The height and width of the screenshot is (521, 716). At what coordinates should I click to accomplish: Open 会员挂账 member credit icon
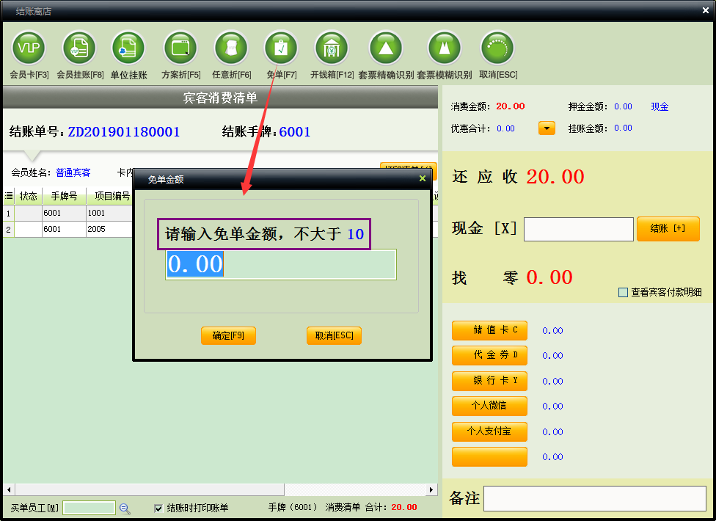click(x=79, y=48)
